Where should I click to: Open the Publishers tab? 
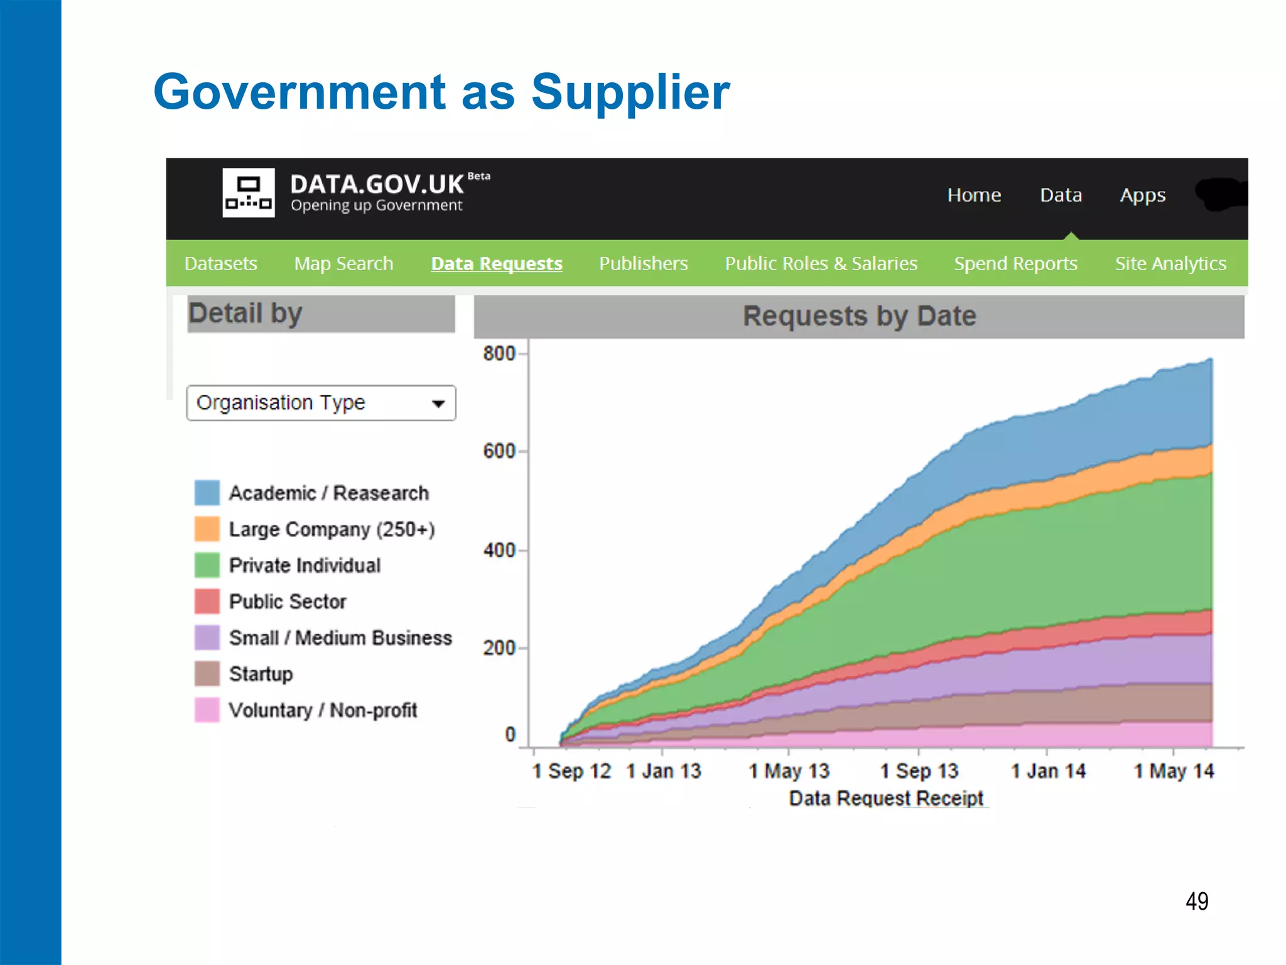[644, 263]
